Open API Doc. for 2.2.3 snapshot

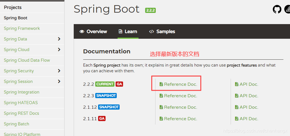[246, 96]
